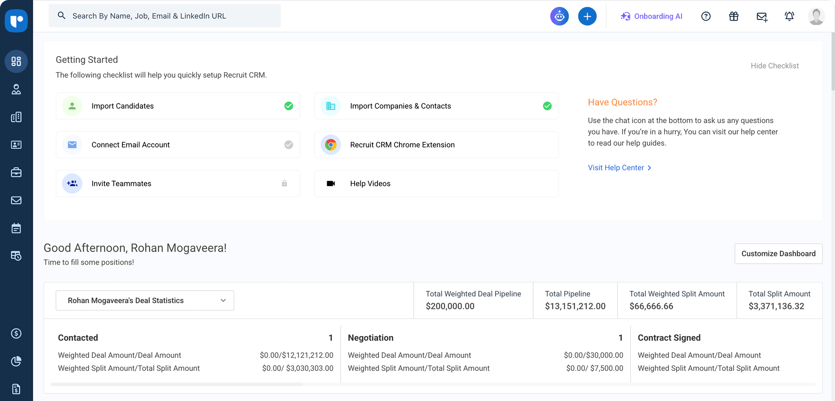Image resolution: width=835 pixels, height=401 pixels.
Task: Click the Contacted stage heading
Action: point(78,338)
